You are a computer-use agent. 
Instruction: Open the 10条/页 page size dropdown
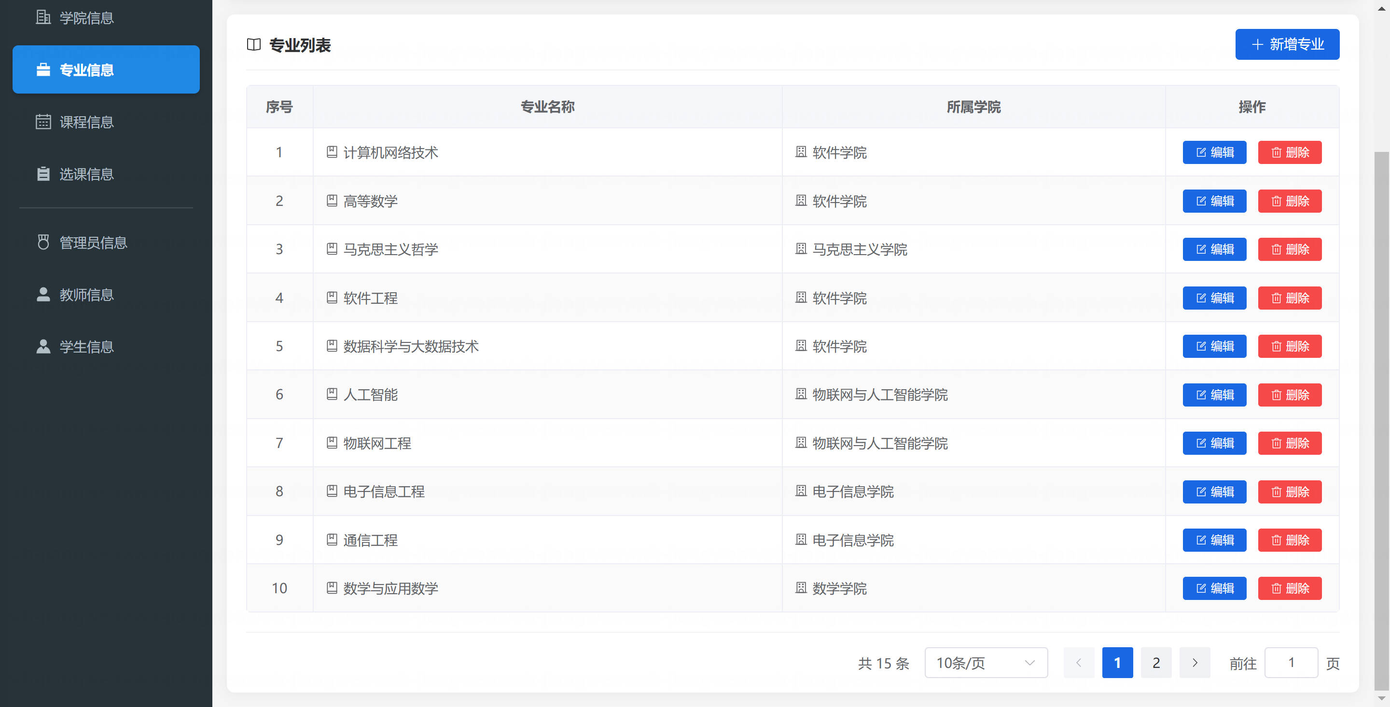[x=986, y=663]
